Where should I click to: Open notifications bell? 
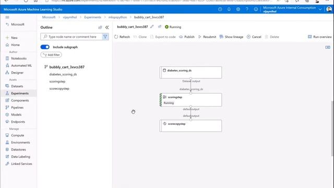coord(229,9)
